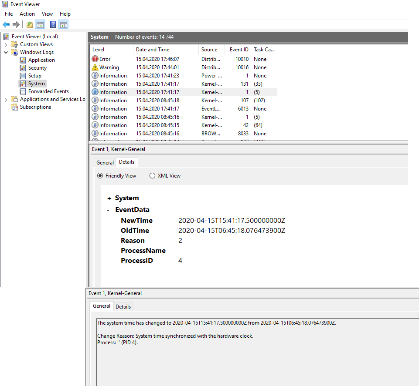Sort events by Event ID column
Screen dimensions: 419x386
239,50
